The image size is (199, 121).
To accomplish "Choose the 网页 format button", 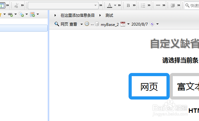I will point(149,86).
